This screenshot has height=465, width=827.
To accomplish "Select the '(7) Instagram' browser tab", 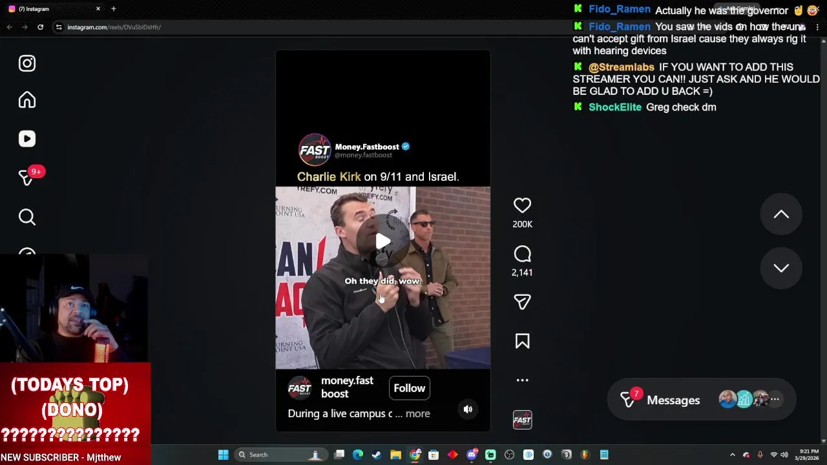I will coord(54,9).
